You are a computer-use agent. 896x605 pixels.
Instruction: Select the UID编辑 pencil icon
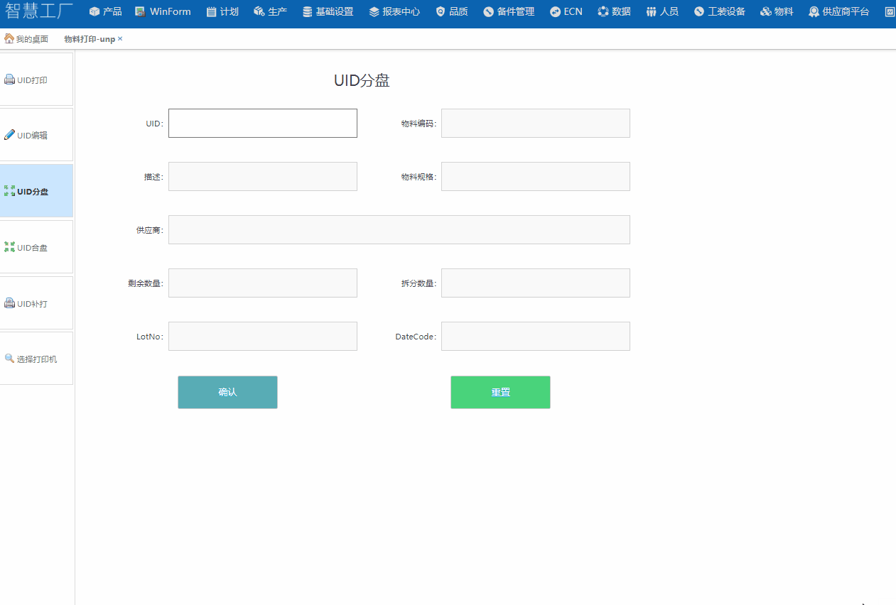pyautogui.click(x=9, y=135)
